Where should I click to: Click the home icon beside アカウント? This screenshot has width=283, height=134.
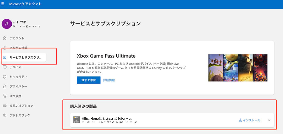pyautogui.click(x=4, y=38)
